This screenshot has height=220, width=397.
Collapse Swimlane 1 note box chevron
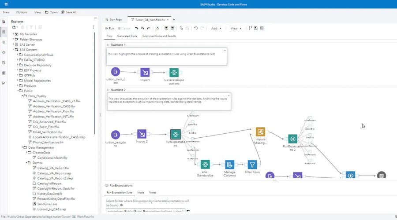tap(225, 51)
